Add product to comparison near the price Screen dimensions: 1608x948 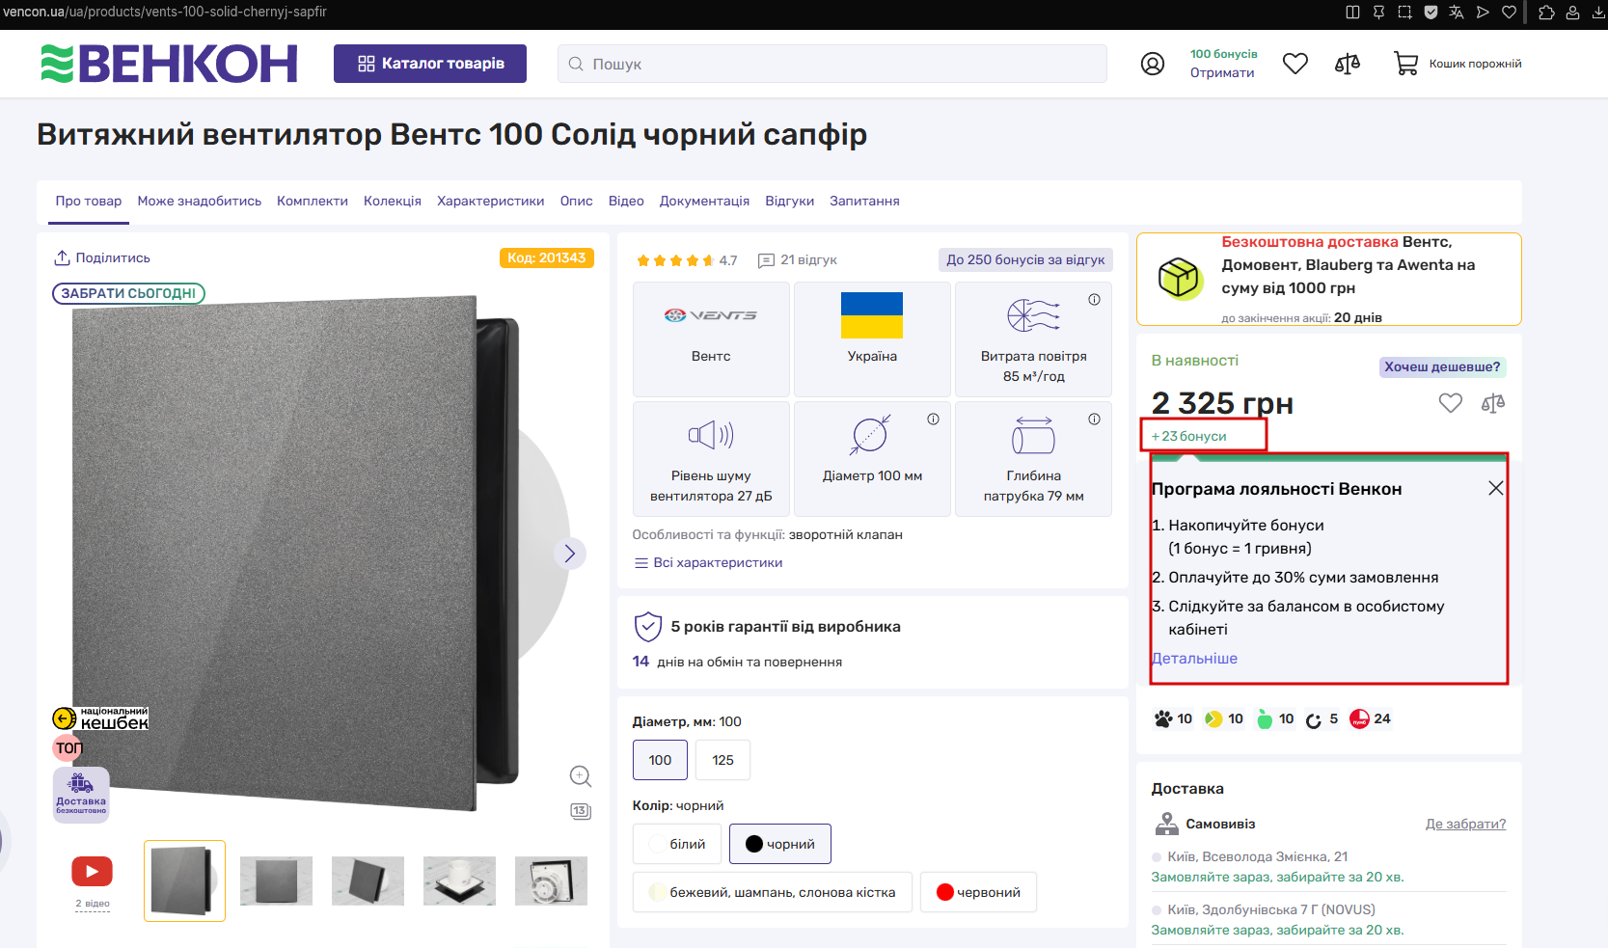point(1493,403)
